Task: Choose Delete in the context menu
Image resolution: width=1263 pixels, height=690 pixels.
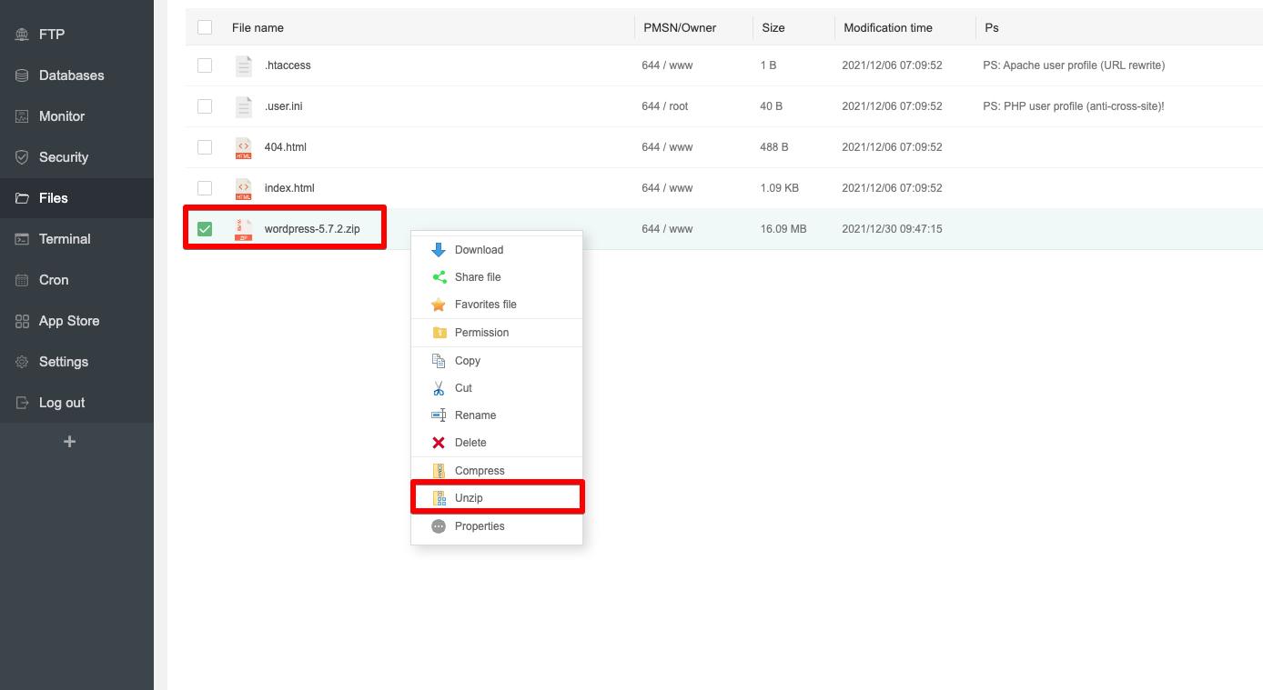Action: click(497, 443)
